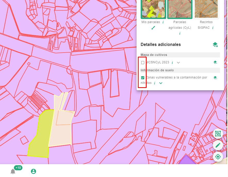228x177 pixels.
Task: Show info for Recintos SIGPAC
Action: [x=213, y=28]
